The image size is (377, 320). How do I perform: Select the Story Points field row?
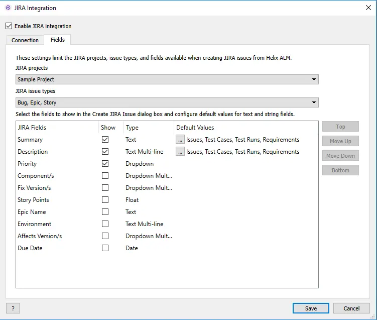tap(167, 200)
